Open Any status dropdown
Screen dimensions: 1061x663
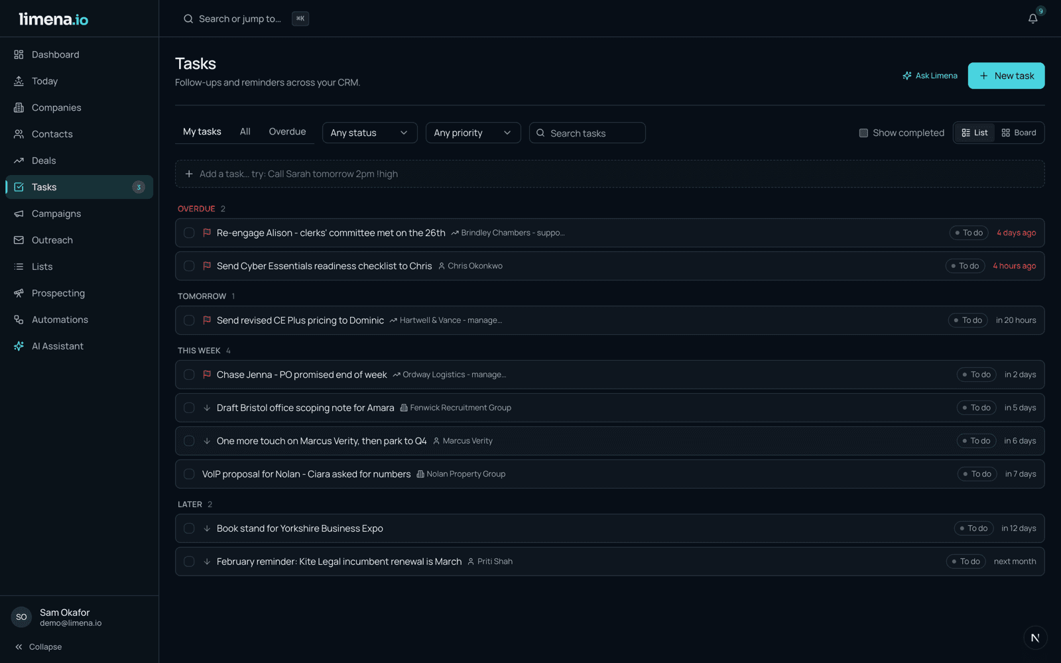[x=369, y=133]
